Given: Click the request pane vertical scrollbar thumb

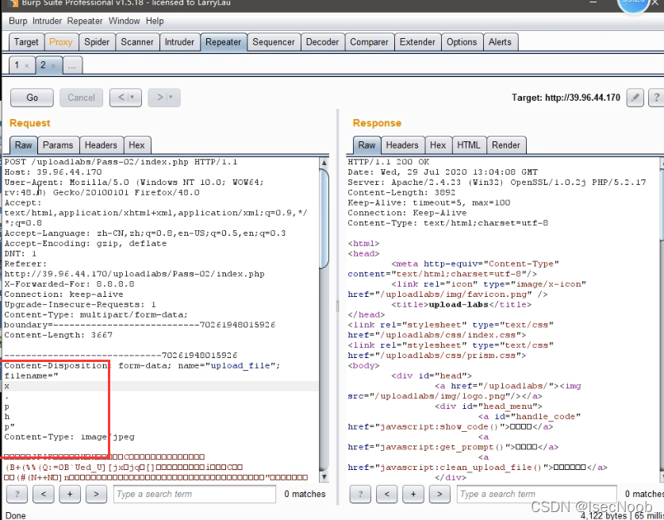Looking at the screenshot, I should pyautogui.click(x=324, y=218).
